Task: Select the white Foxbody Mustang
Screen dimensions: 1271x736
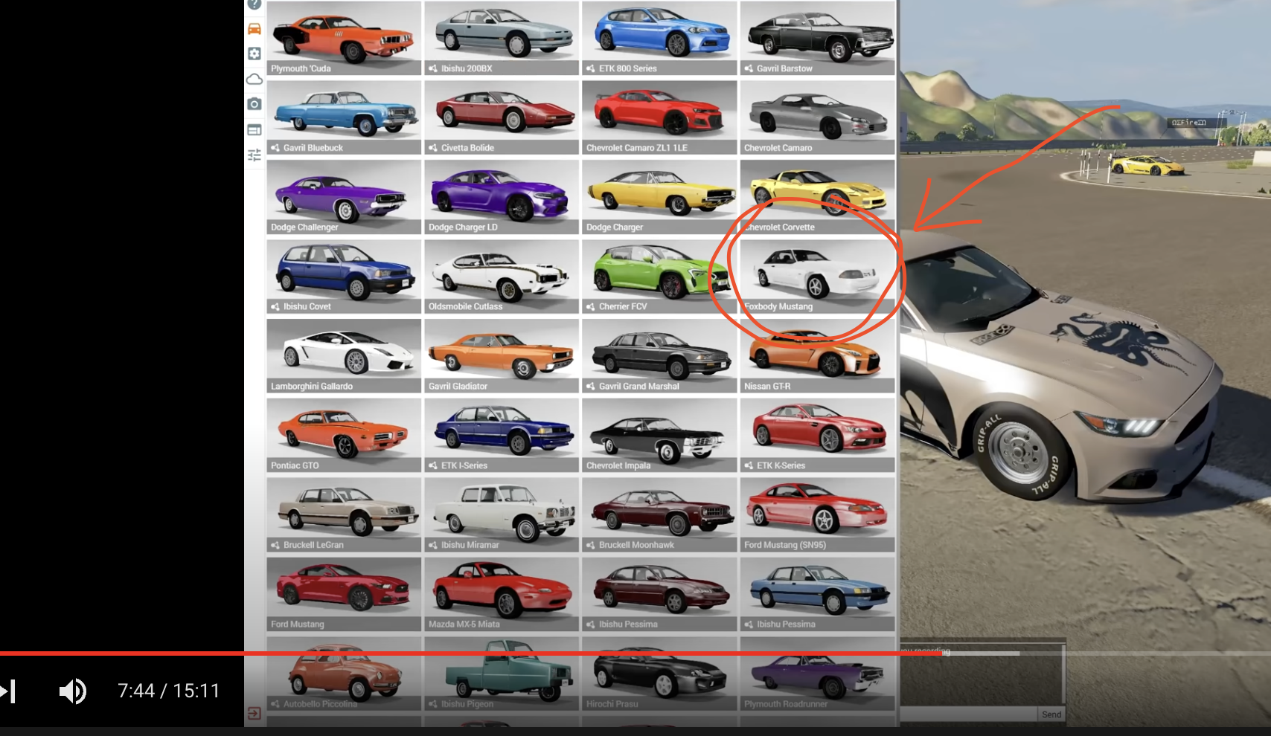Action: (x=817, y=277)
